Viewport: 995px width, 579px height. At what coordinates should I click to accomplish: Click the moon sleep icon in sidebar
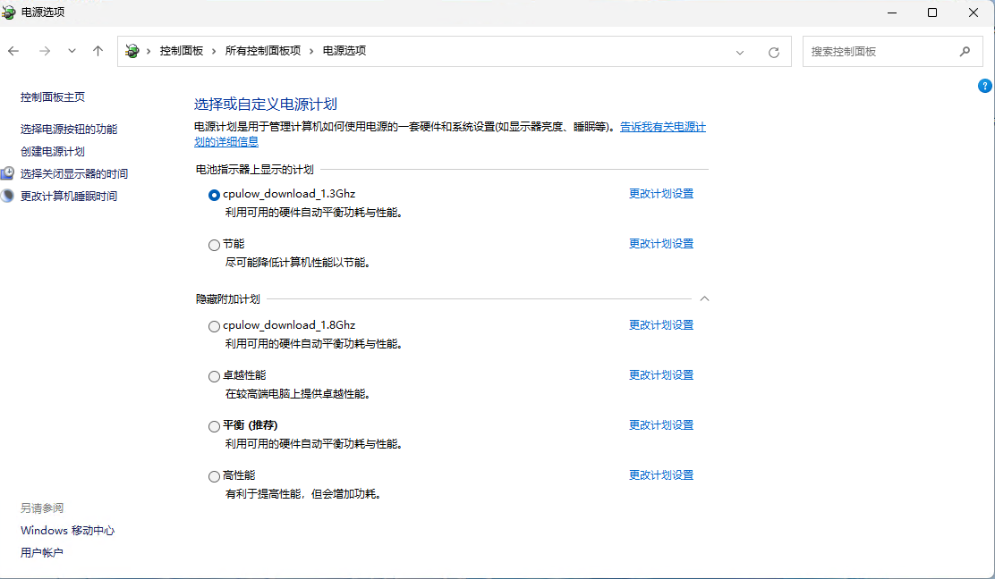tap(8, 196)
